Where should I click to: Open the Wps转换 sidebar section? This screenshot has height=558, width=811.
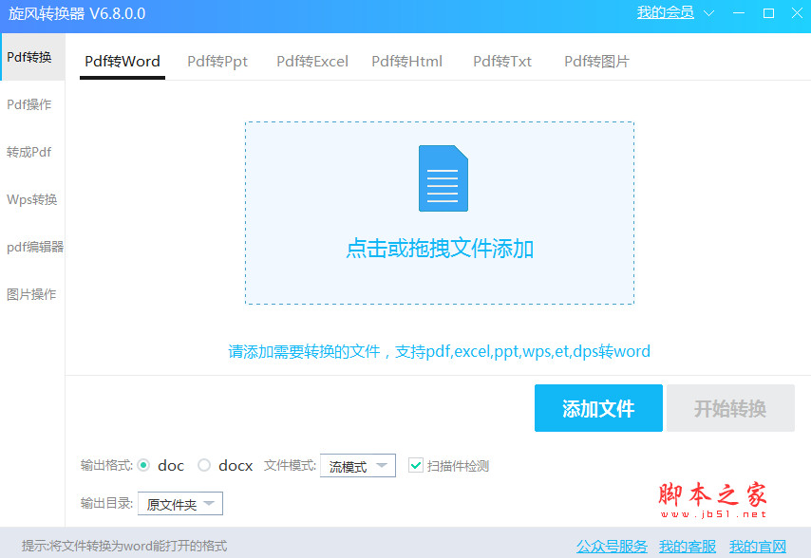click(29, 199)
